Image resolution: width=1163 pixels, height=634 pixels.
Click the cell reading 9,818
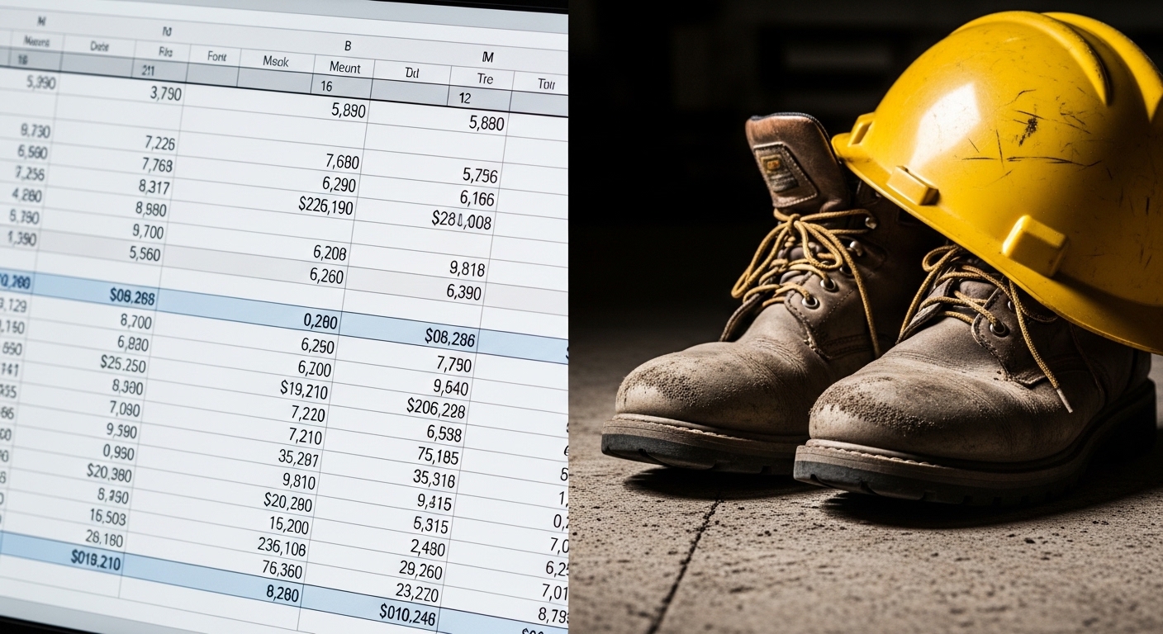[x=466, y=268]
